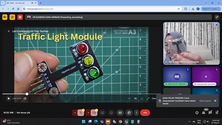Open the chat with everyone icon
The height and width of the screenshot is (125, 222).
pos(210,112)
